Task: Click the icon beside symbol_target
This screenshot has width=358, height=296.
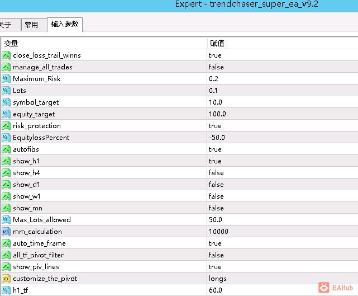Action: 6,102
